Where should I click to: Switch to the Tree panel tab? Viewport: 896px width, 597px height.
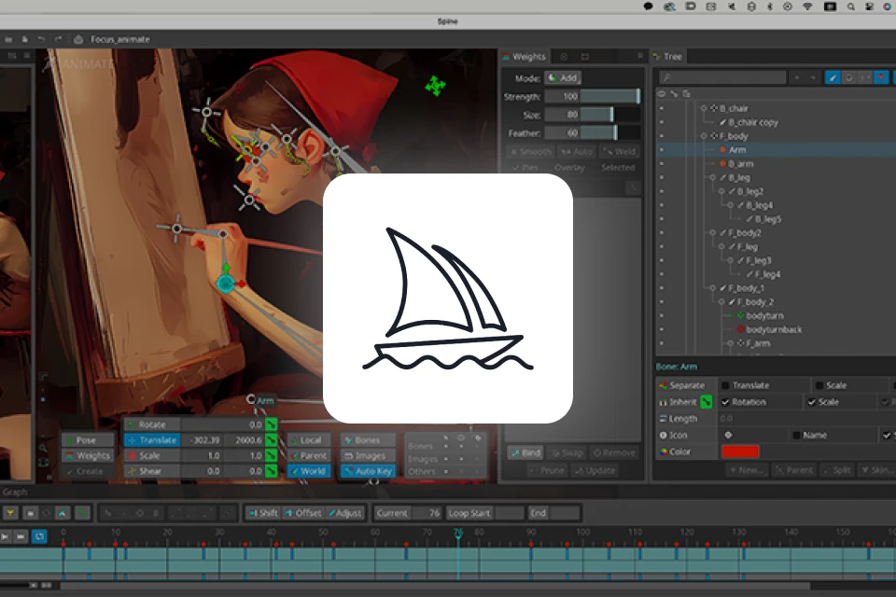click(668, 57)
